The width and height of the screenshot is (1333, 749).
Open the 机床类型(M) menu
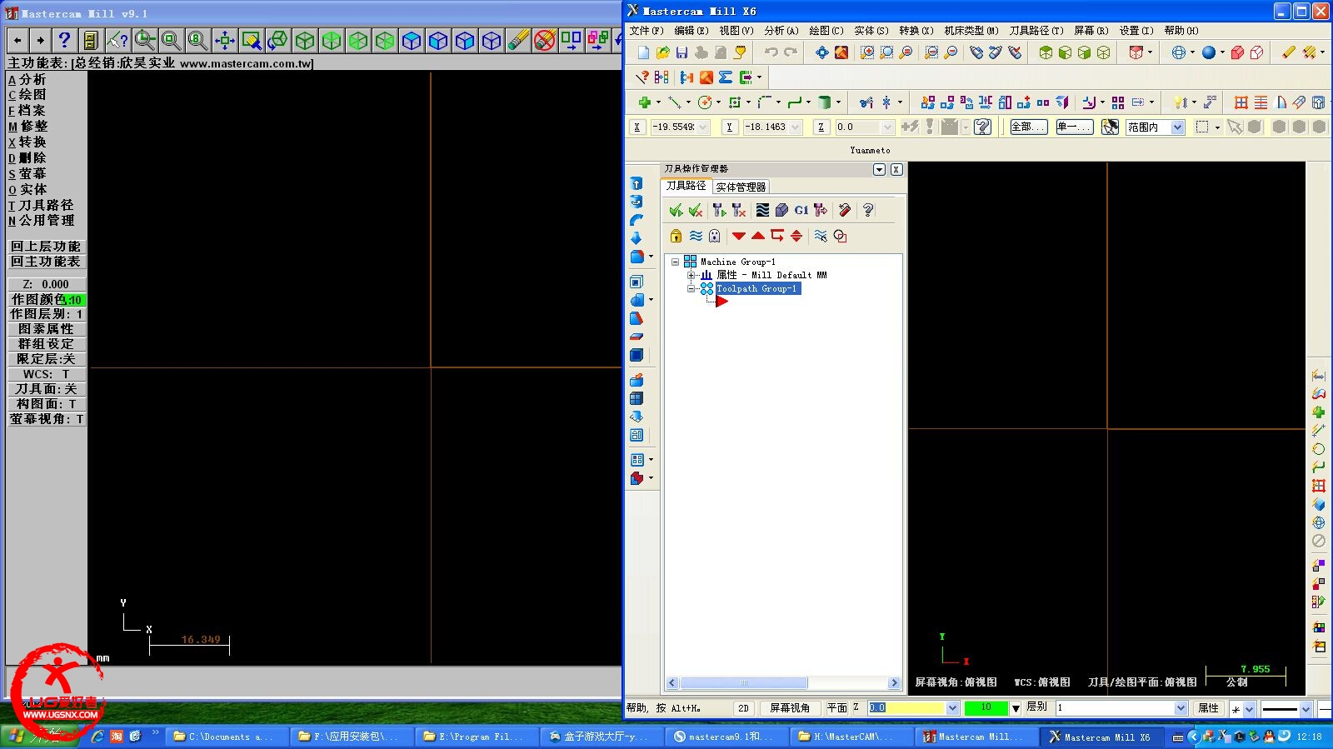coord(971,30)
